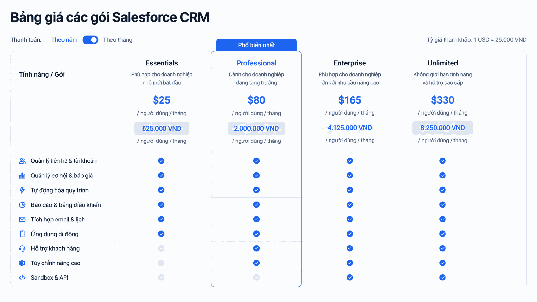This screenshot has height=302, width=537.
Task: Click the $330 Unlimited price
Action: tap(443, 100)
